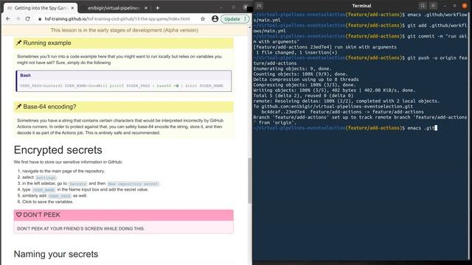Minimize the browser window
This screenshot has height=265, width=472.
[221, 7]
